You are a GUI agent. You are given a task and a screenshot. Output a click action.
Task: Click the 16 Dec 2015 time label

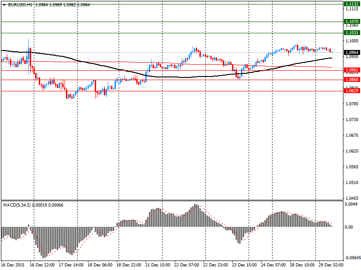(13, 265)
